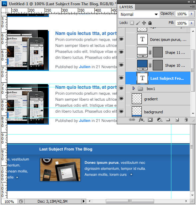Viewport: 196px width, 205px height.
Task: Expand the box1 group triangle
Action: coord(133,88)
